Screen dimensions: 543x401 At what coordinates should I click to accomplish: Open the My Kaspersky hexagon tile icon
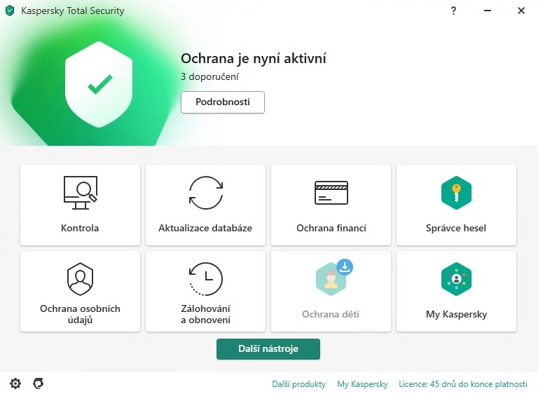point(456,279)
